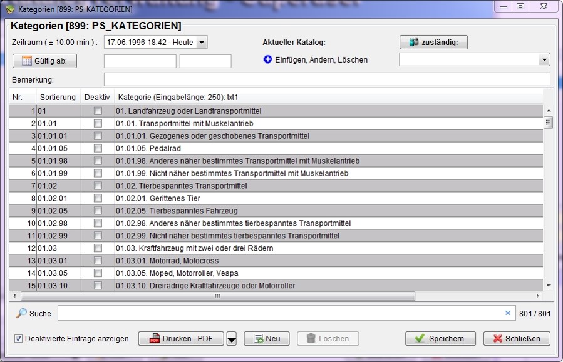
Task: Click the 801 / 801 result counter
Action: click(535, 314)
